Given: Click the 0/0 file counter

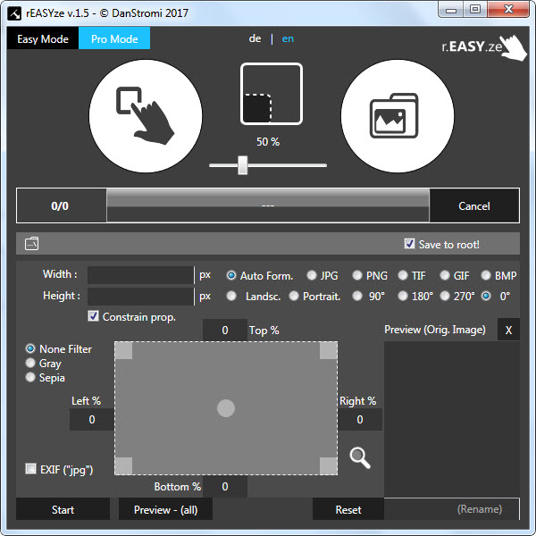Looking at the screenshot, I should tap(60, 205).
